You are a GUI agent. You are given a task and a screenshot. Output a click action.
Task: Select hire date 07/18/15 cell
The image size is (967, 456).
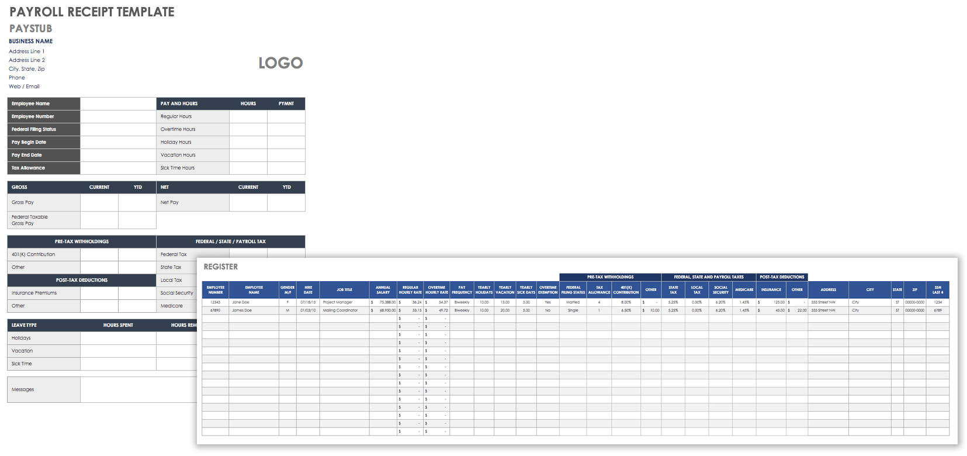coord(308,302)
